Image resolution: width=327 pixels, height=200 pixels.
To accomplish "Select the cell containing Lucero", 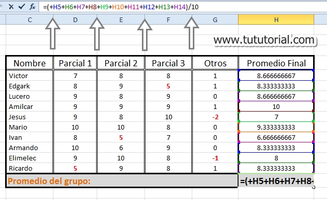I will 30,96.
